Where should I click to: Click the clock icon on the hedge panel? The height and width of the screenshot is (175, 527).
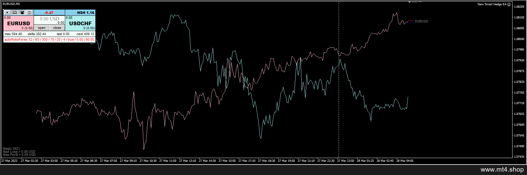point(29,13)
